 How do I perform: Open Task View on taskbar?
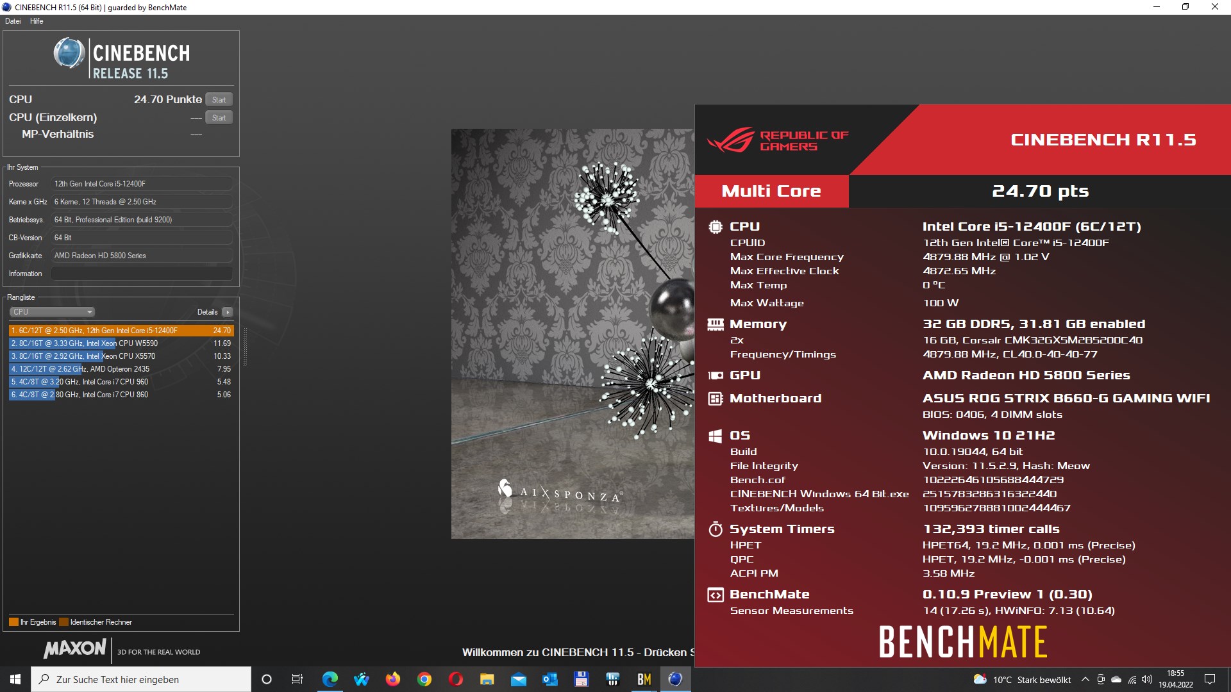(297, 679)
